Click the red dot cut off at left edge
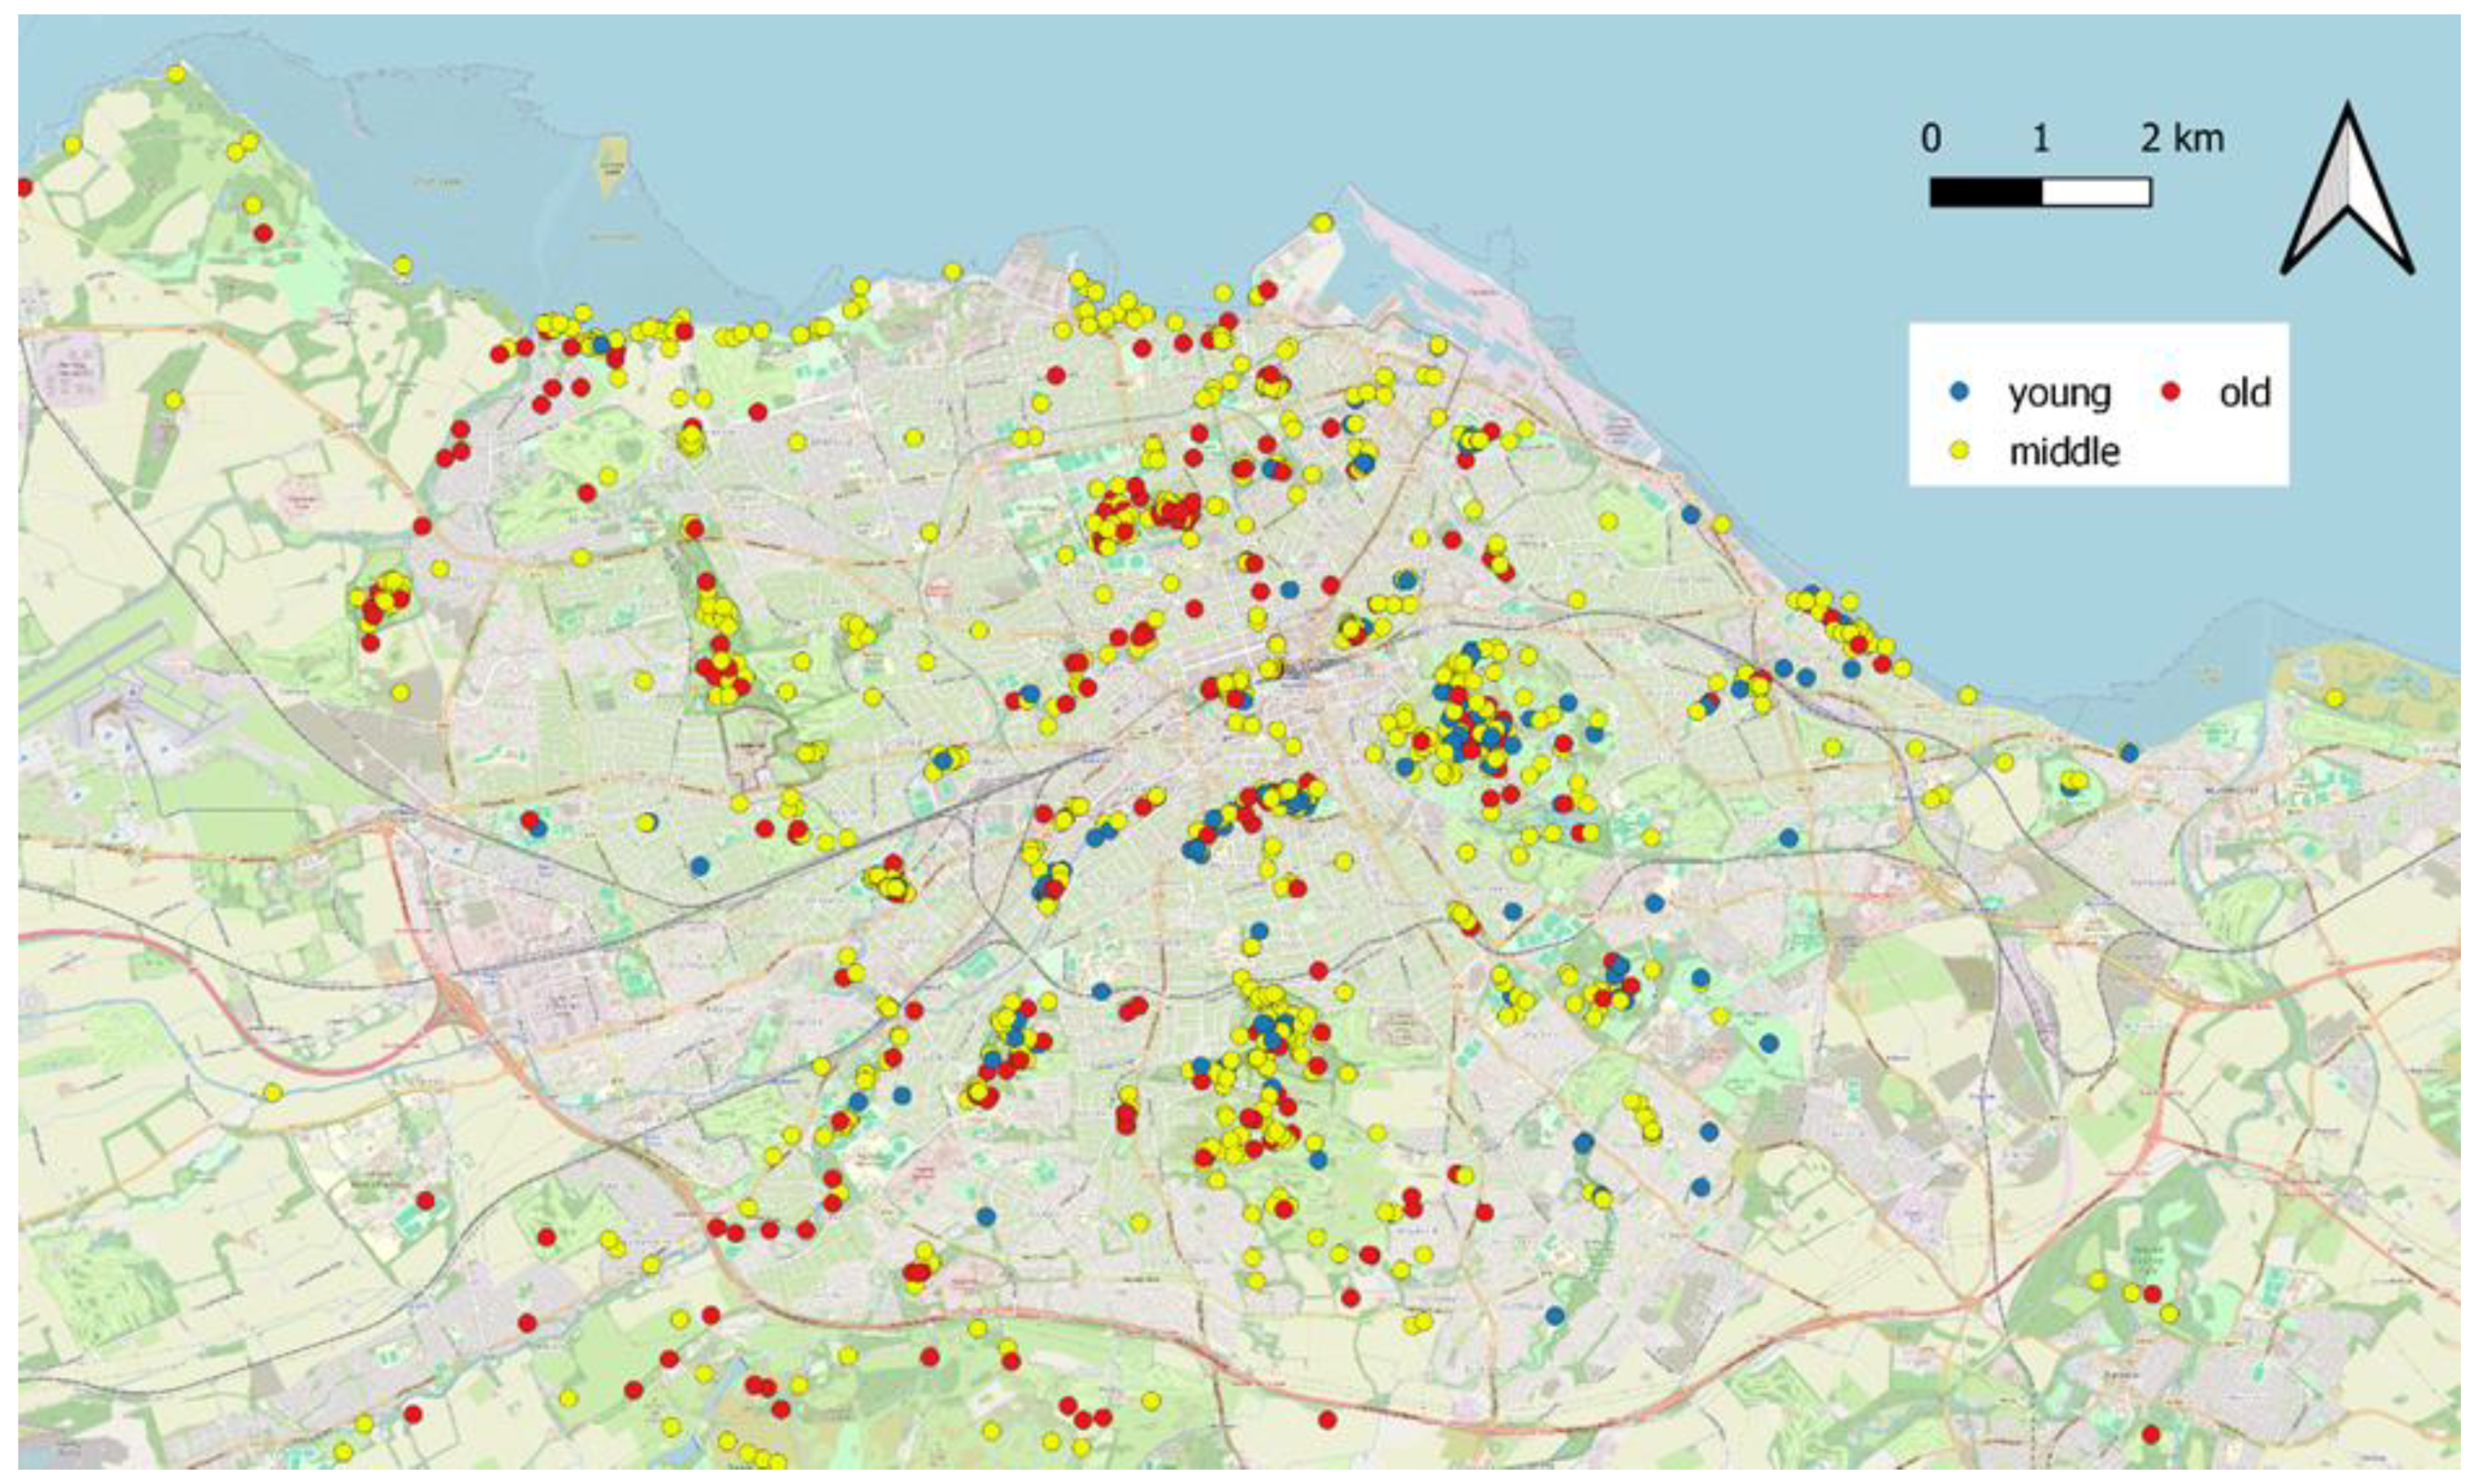This screenshot has width=2476, height=1484. pos(23,187)
